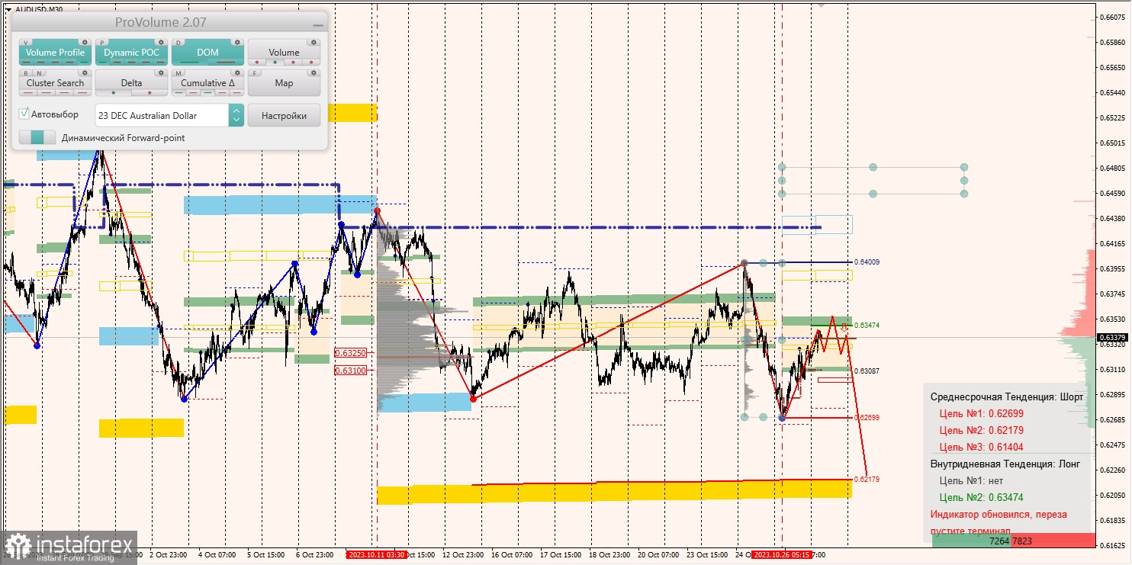Enable the Map indicator

click(284, 82)
